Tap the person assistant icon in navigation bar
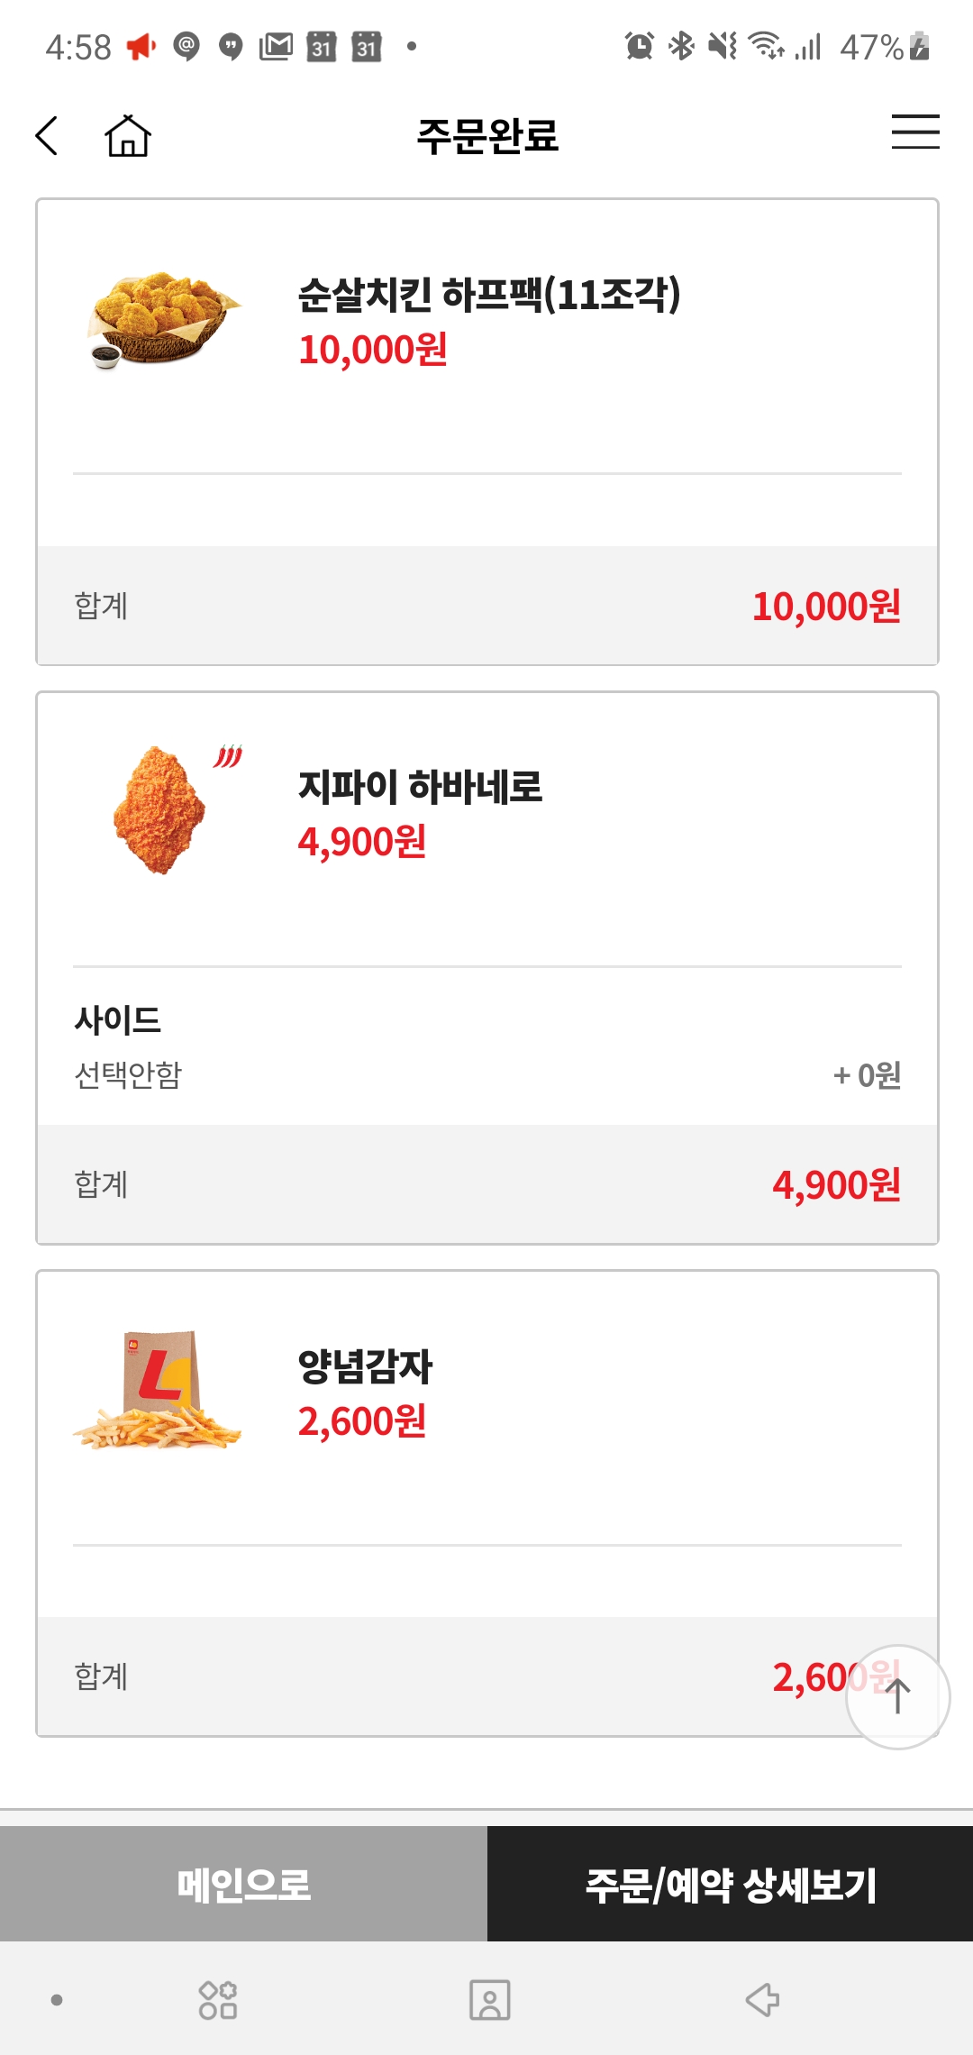This screenshot has height=2055, width=973. click(489, 1999)
